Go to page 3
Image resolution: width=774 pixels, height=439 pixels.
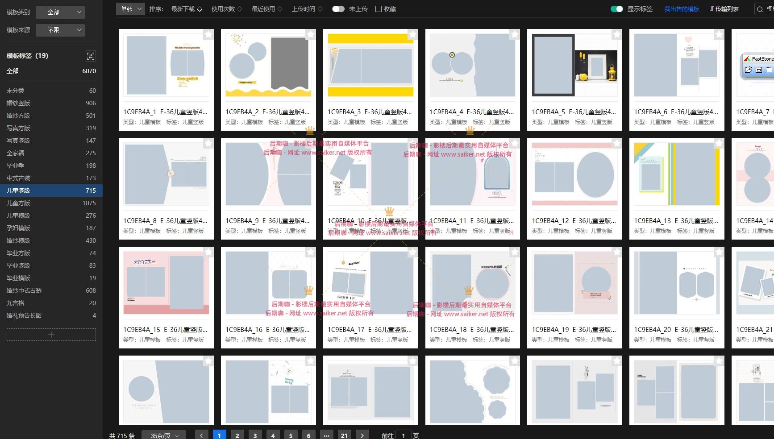(x=255, y=435)
